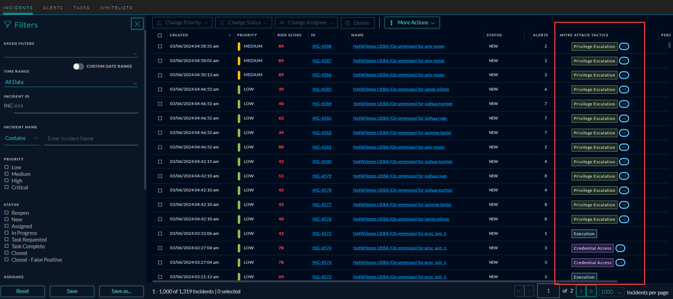Click the Save filter button
Viewport: 673px width, 299px height.
pyautogui.click(x=72, y=291)
